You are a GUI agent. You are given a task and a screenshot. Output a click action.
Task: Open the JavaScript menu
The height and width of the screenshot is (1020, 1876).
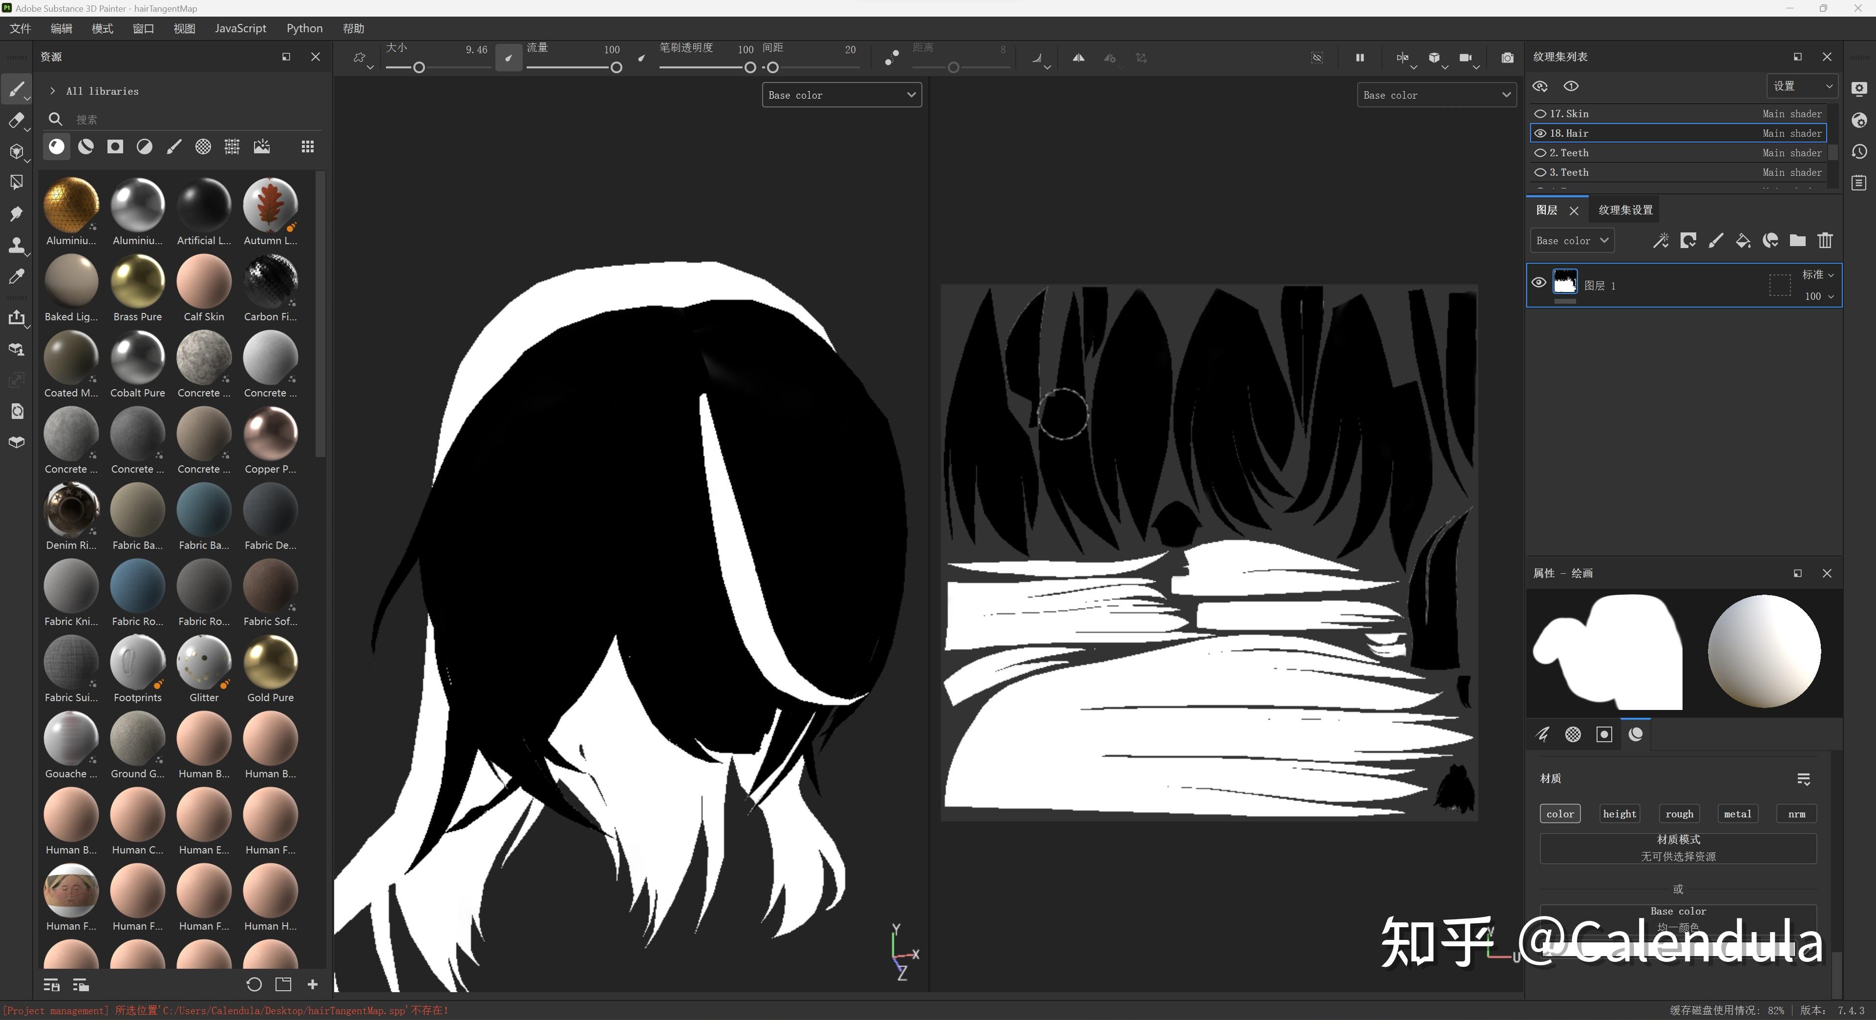click(240, 28)
